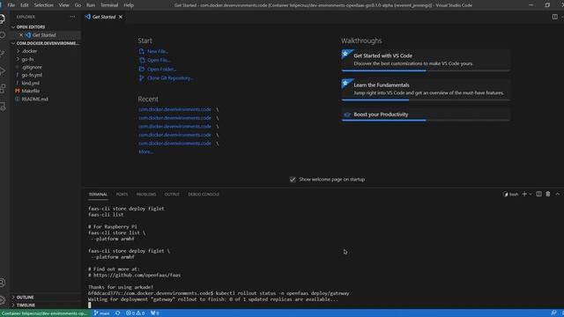This screenshot has width=564, height=317.
Task: Collapse the COM.DOCKER.DEVENVIRONME... folder section
Action: [45, 43]
